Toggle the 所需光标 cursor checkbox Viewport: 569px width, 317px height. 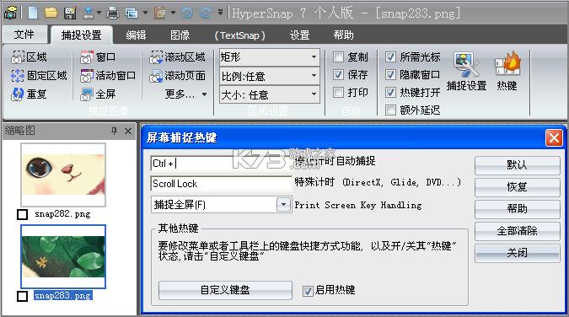tap(390, 57)
